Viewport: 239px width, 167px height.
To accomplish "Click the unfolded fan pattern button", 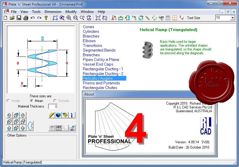I will (x=30, y=126).
